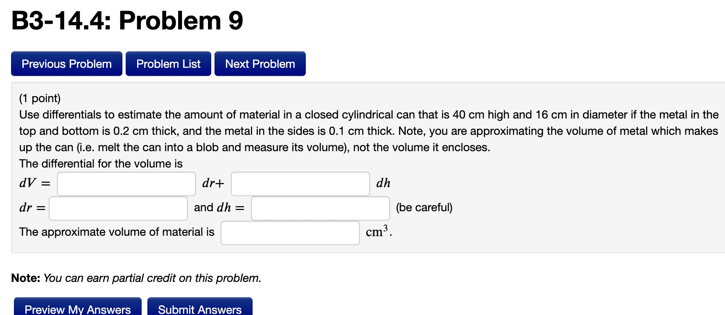Click the (be careful) hint text
The width and height of the screenshot is (725, 315).
pos(424,208)
